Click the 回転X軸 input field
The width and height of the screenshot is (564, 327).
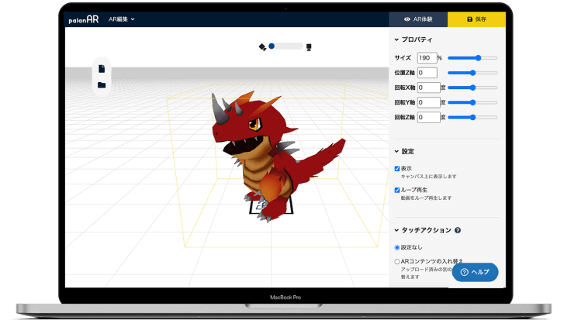click(x=428, y=88)
